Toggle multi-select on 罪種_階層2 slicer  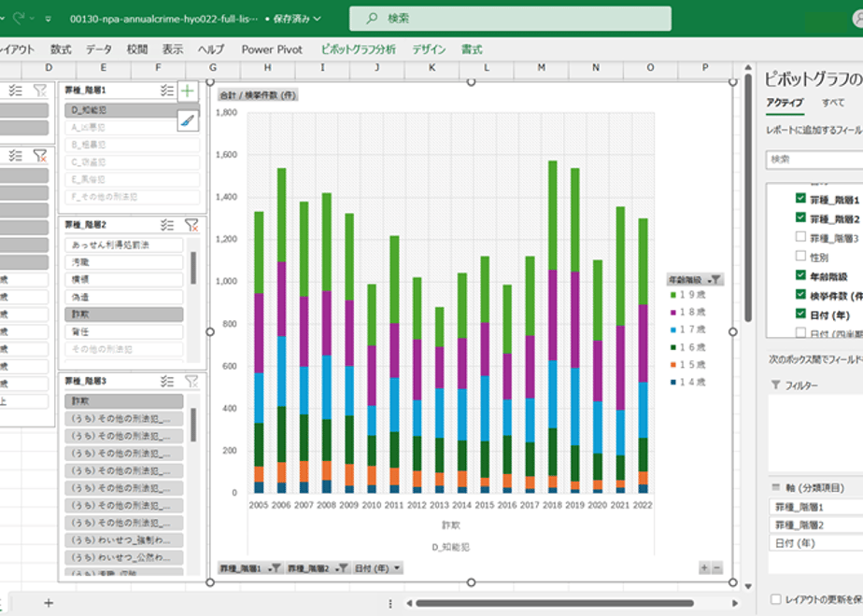(x=167, y=224)
